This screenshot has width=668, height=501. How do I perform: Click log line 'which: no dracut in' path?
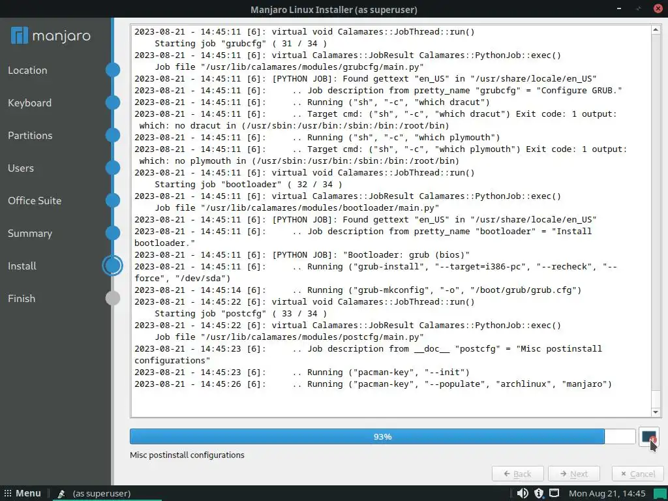click(x=294, y=126)
